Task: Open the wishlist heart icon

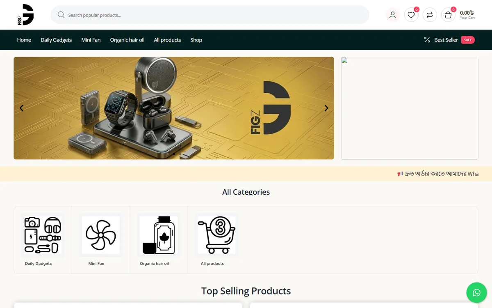Action: 411,15
